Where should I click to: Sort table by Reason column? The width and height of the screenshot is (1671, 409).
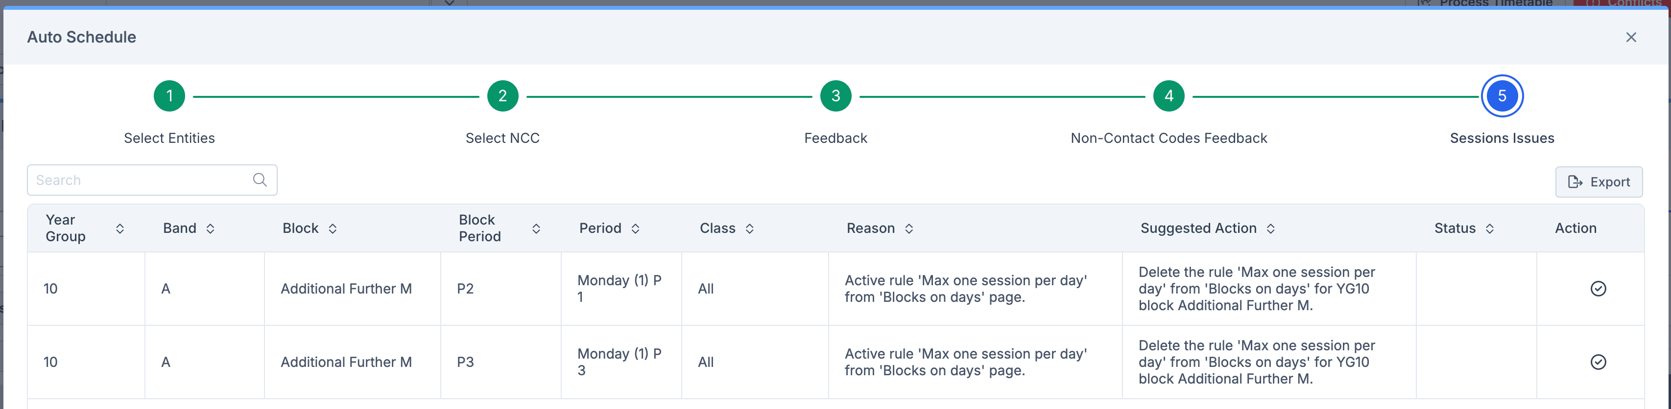click(x=909, y=229)
